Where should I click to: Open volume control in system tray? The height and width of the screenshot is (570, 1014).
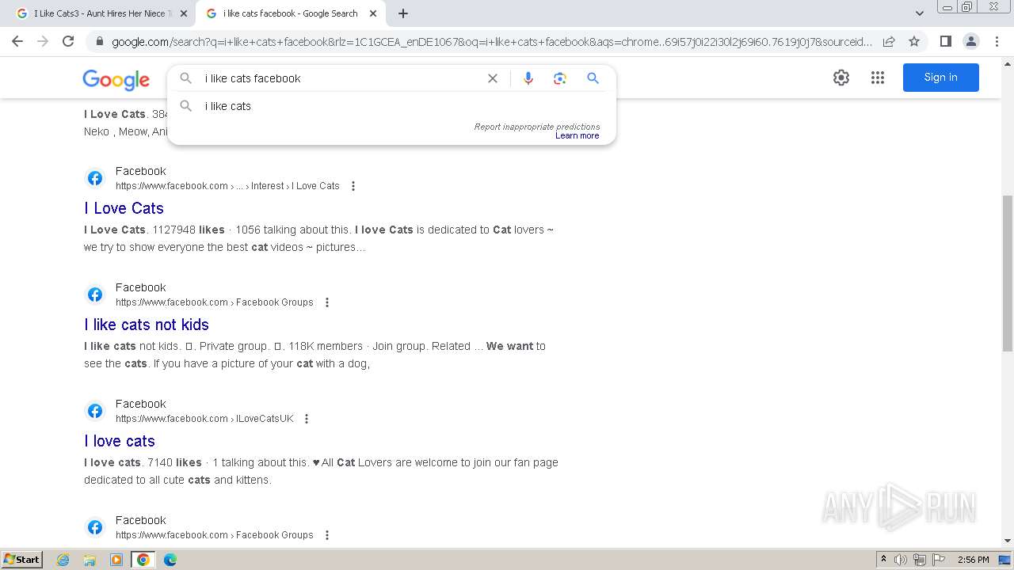point(901,560)
